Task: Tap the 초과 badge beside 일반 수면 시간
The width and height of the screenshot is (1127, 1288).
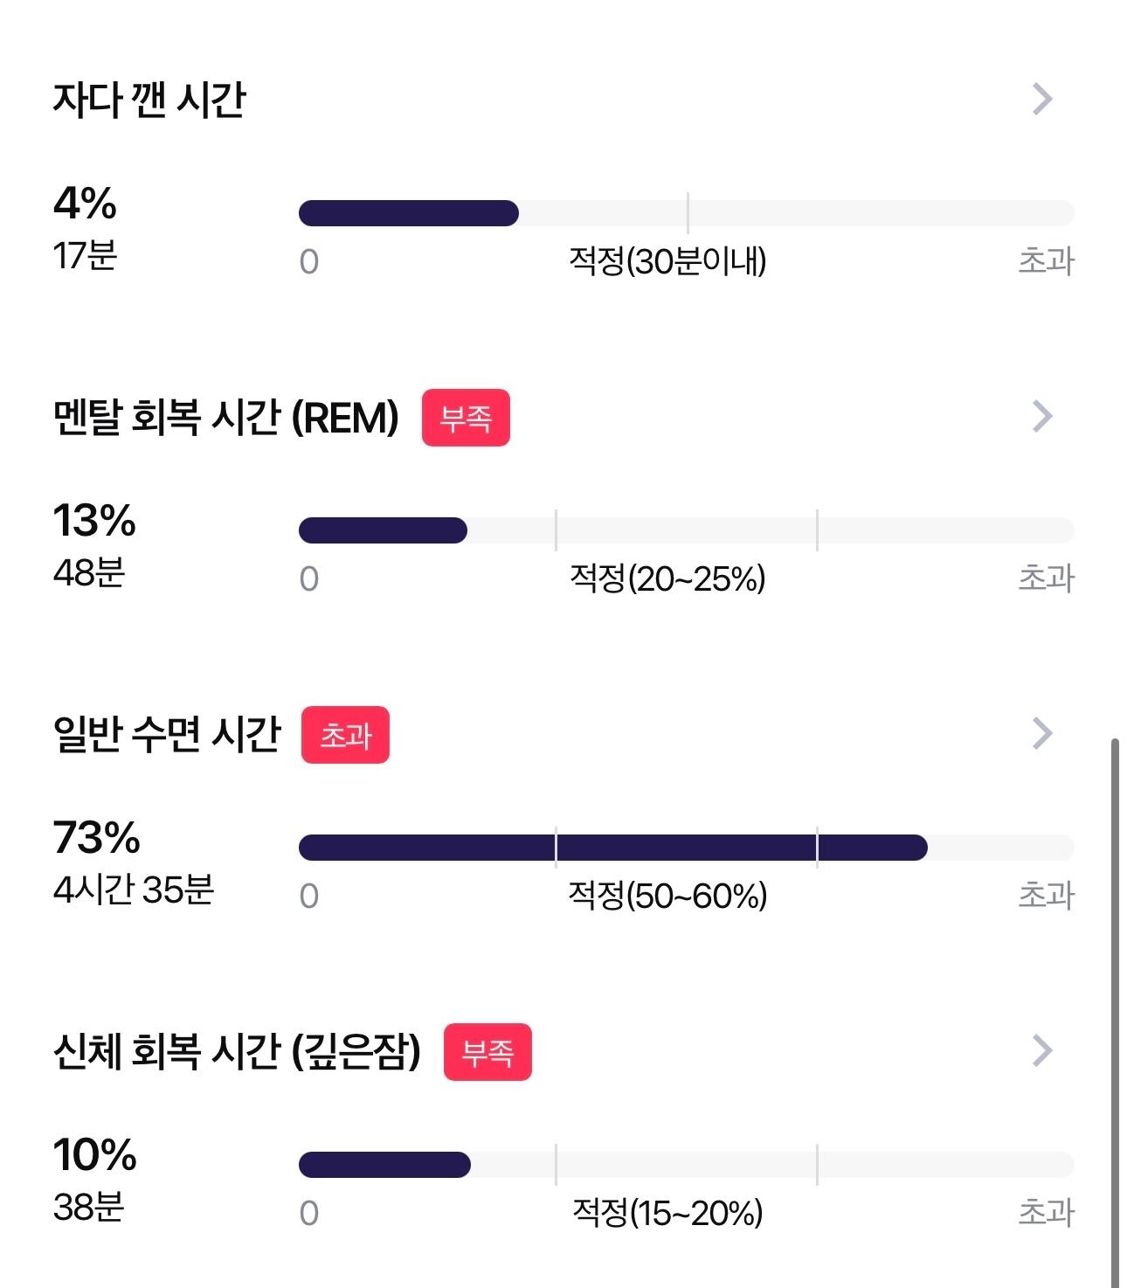Action: pyautogui.click(x=345, y=735)
